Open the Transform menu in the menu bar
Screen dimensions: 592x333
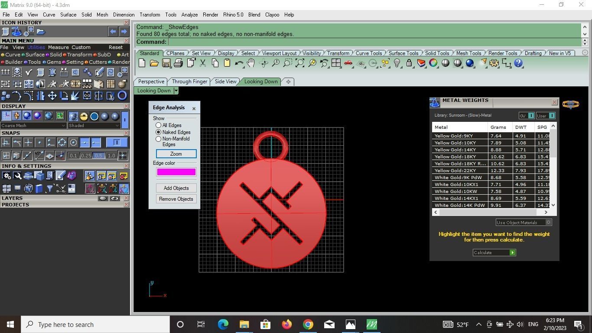[x=150, y=15]
